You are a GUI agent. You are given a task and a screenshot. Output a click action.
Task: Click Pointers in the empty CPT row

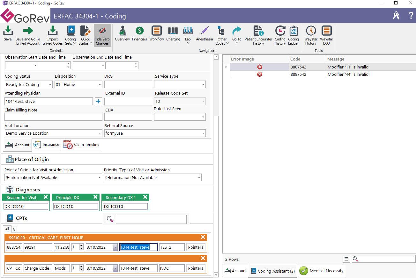(x=196, y=268)
